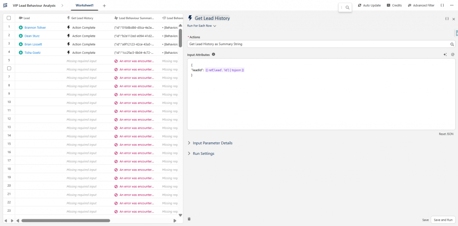Click the vertical scrollbar up arrow
The width and height of the screenshot is (458, 226).
point(180,25)
